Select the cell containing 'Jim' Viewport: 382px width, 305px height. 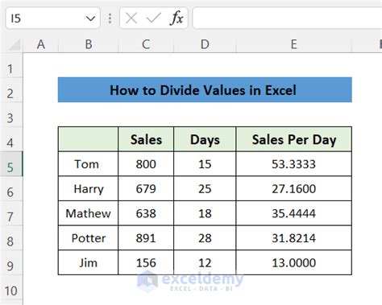pos(88,262)
